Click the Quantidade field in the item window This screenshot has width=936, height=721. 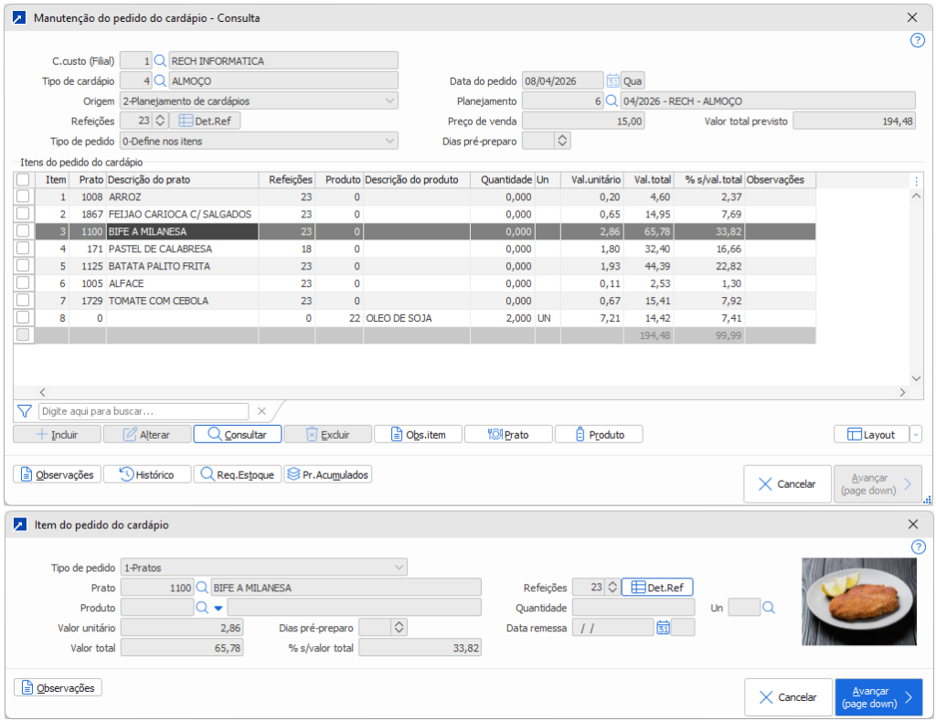(x=633, y=608)
